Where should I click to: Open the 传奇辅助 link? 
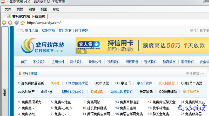pos(146,92)
